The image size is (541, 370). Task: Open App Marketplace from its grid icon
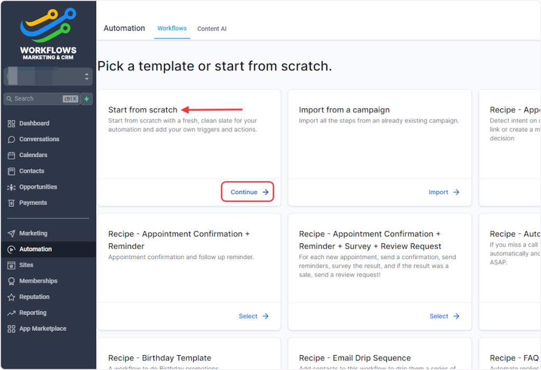11,329
